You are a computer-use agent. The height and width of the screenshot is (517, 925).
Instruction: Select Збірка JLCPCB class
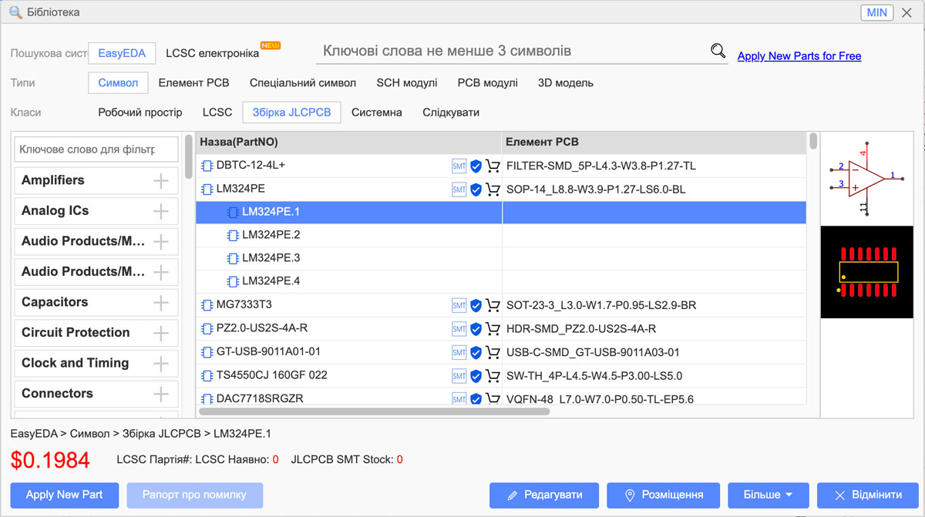coord(292,112)
